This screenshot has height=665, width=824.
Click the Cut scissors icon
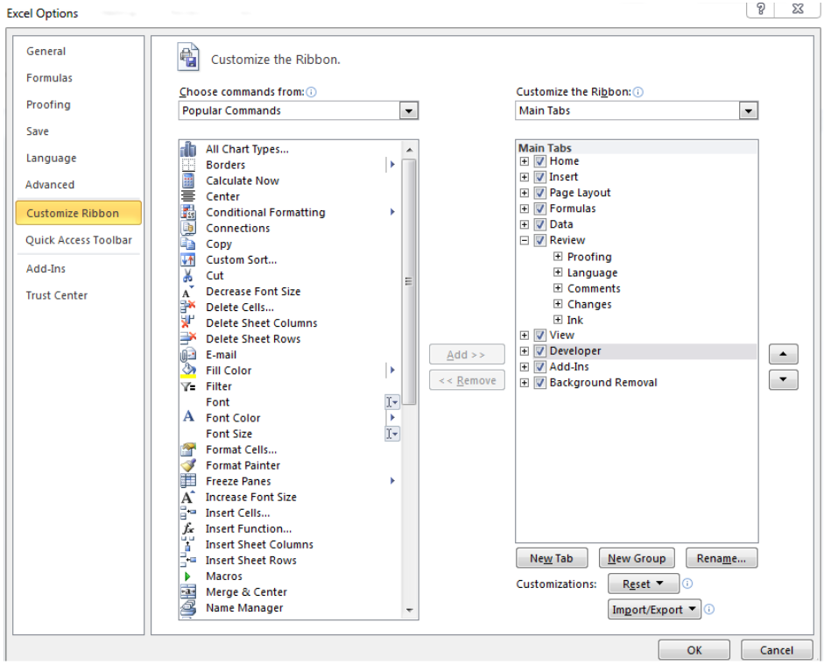(187, 275)
